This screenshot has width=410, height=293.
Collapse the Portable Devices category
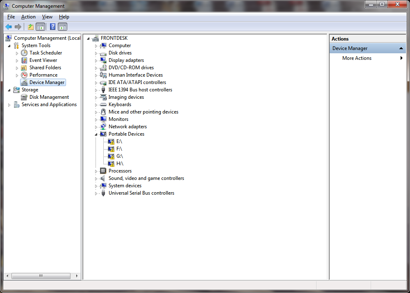(96, 134)
